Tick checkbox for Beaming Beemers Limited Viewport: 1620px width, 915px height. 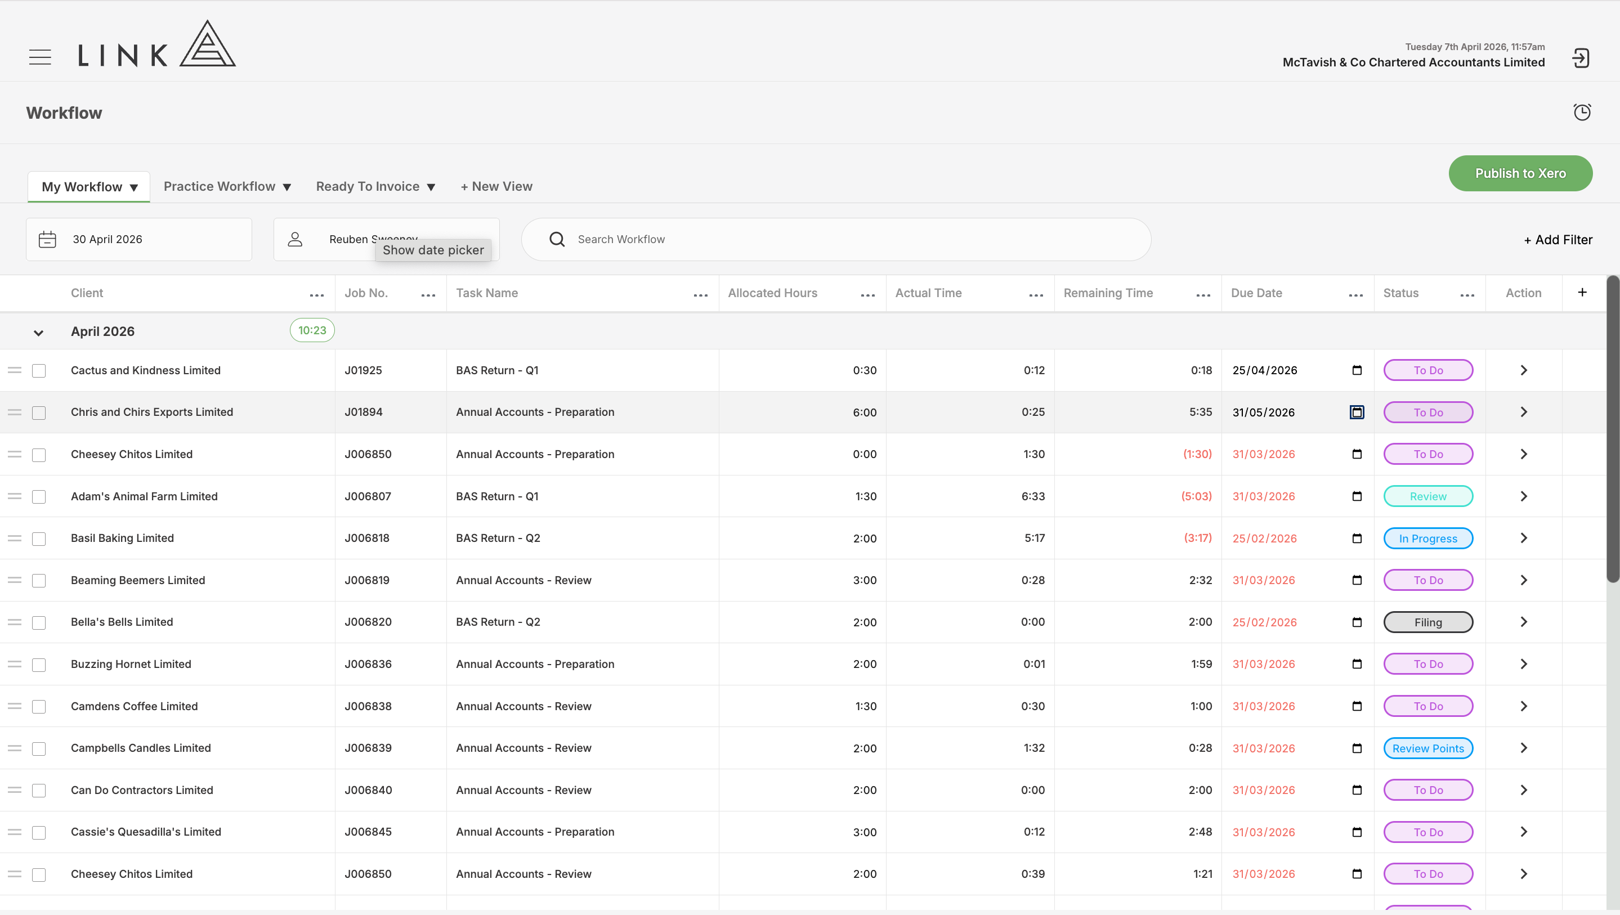click(39, 580)
